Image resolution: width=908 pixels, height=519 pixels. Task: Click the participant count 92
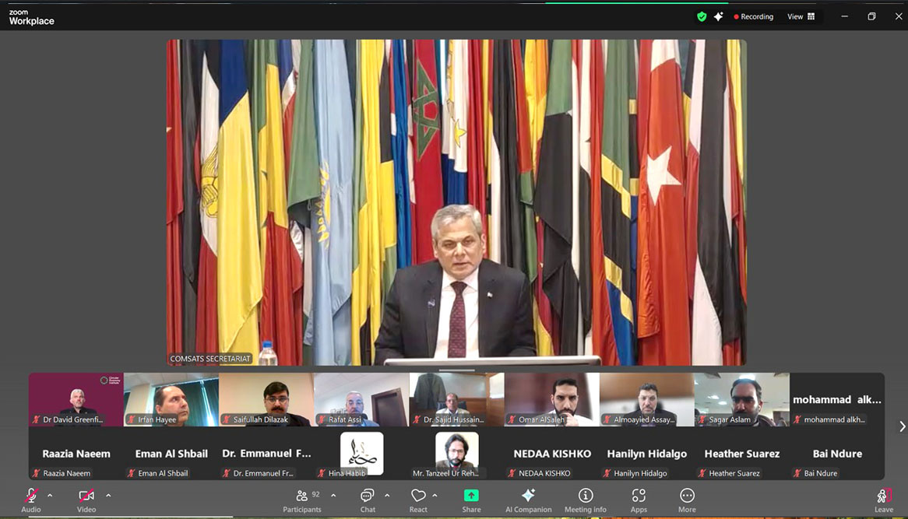click(x=315, y=495)
